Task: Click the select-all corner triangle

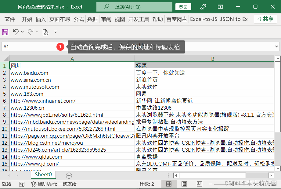Action: [x=6, y=59]
